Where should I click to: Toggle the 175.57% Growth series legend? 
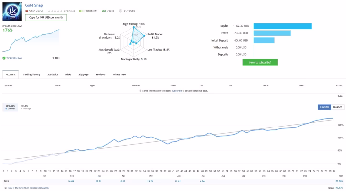11,107
